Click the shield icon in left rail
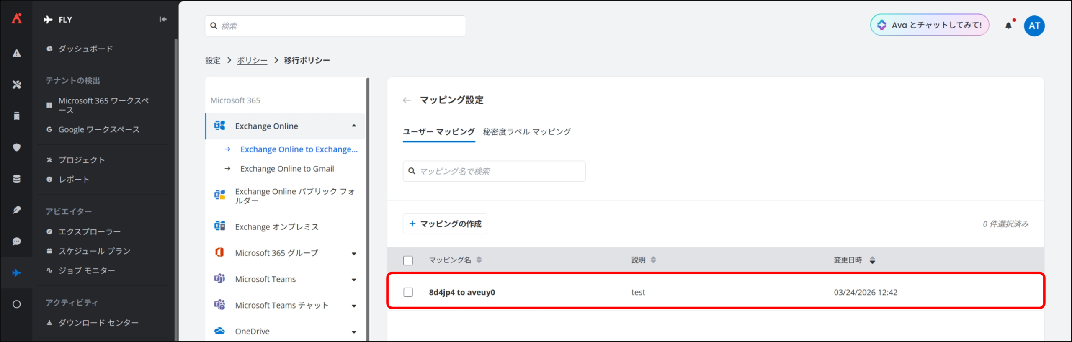This screenshot has height=342, width=1072. tap(17, 147)
